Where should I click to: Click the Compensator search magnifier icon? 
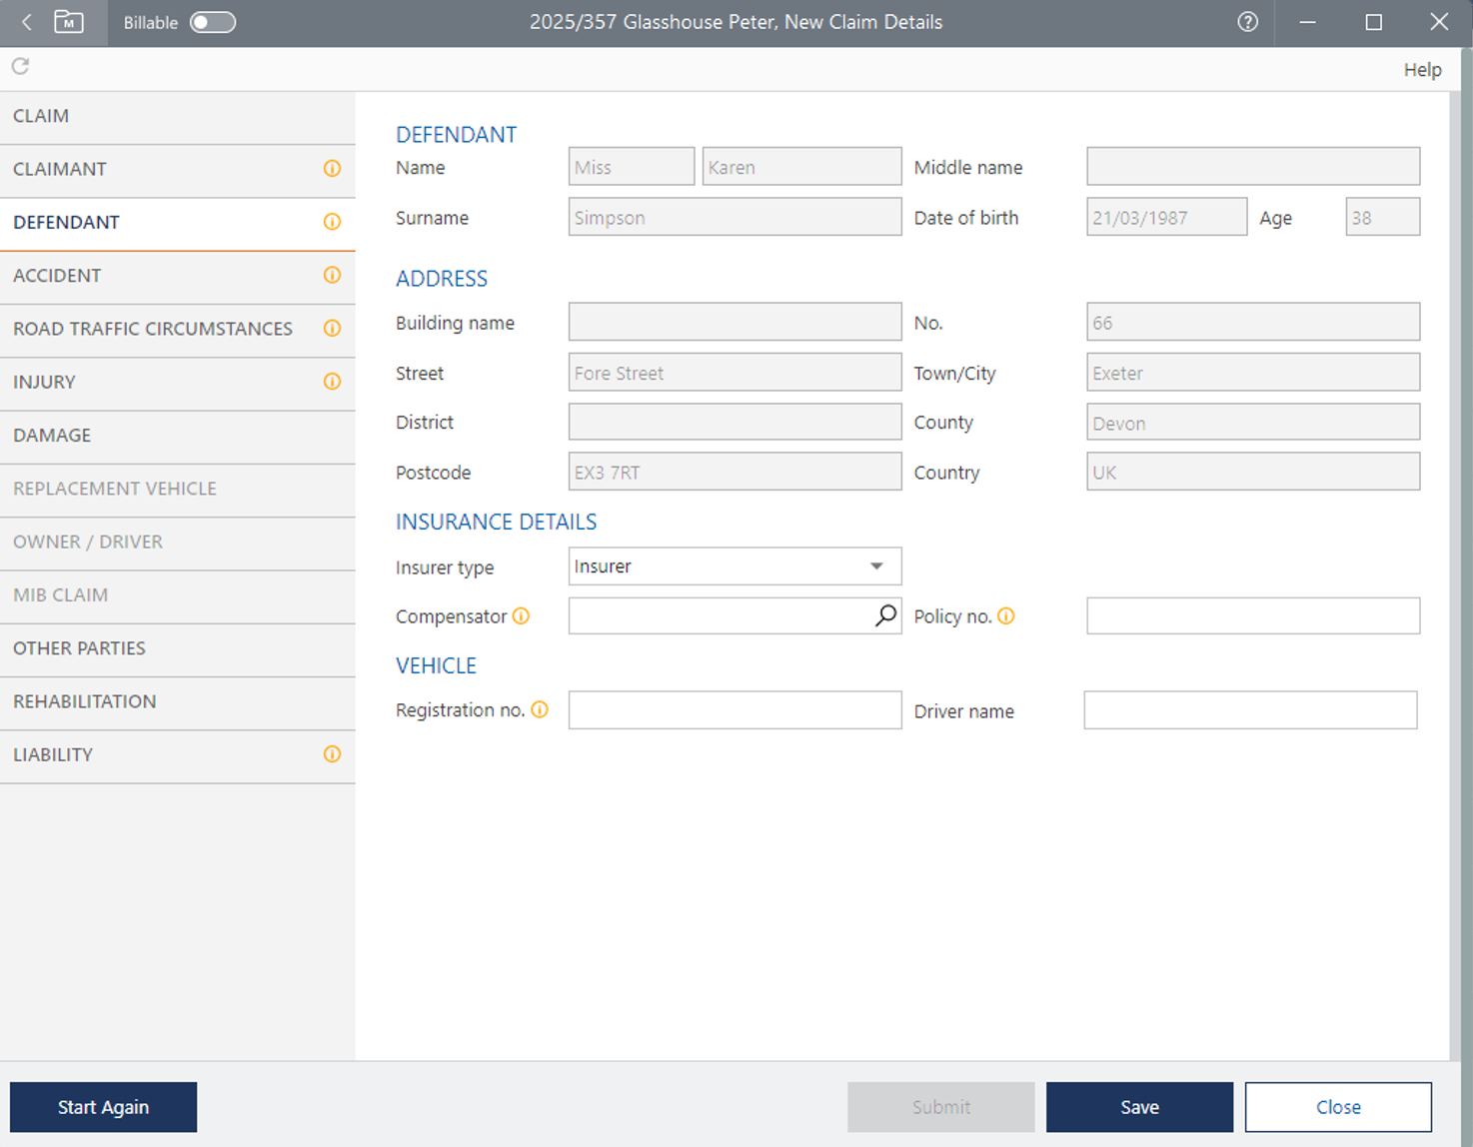[x=884, y=615]
